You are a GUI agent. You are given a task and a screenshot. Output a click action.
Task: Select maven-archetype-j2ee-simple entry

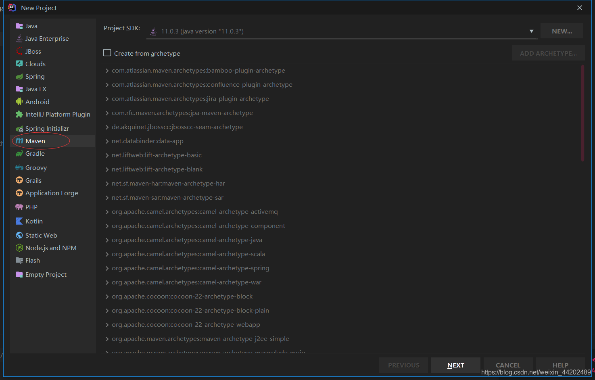tap(200, 339)
